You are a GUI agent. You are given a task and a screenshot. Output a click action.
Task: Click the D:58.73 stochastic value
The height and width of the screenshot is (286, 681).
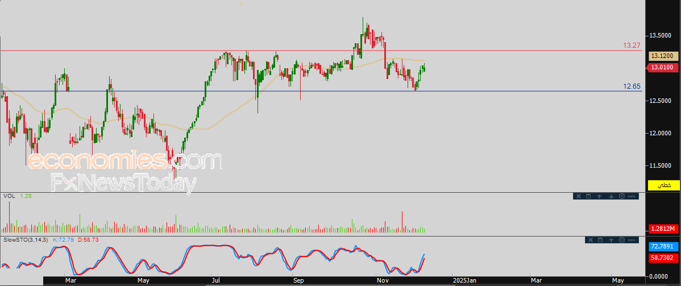(x=88, y=239)
